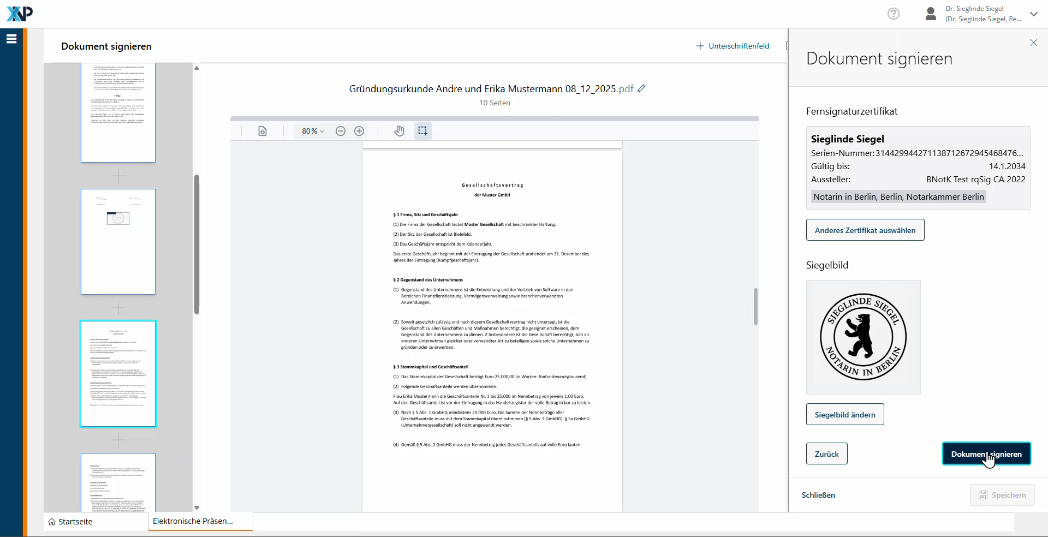Image resolution: width=1048 pixels, height=537 pixels.
Task: Click the thumbnail panel's scroll down arrow
Action: point(196,508)
